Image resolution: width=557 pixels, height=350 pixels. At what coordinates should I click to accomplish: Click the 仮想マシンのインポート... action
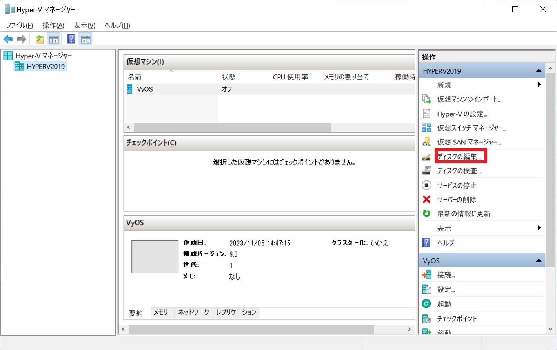pos(469,99)
